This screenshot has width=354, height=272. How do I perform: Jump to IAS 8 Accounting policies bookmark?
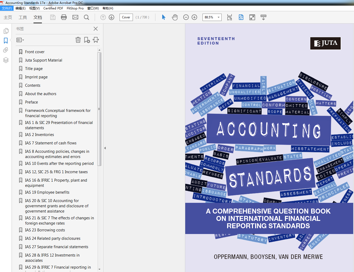coord(57,154)
